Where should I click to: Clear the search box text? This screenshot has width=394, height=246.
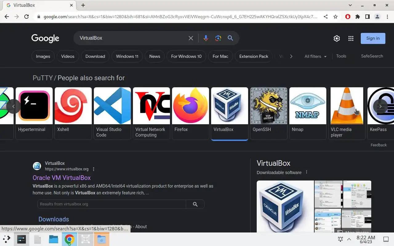point(191,38)
